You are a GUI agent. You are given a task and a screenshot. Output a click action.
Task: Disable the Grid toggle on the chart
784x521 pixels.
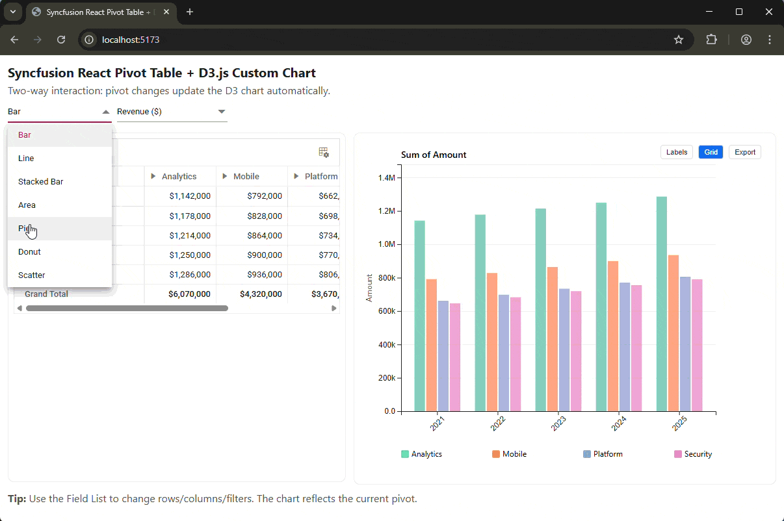pos(710,151)
